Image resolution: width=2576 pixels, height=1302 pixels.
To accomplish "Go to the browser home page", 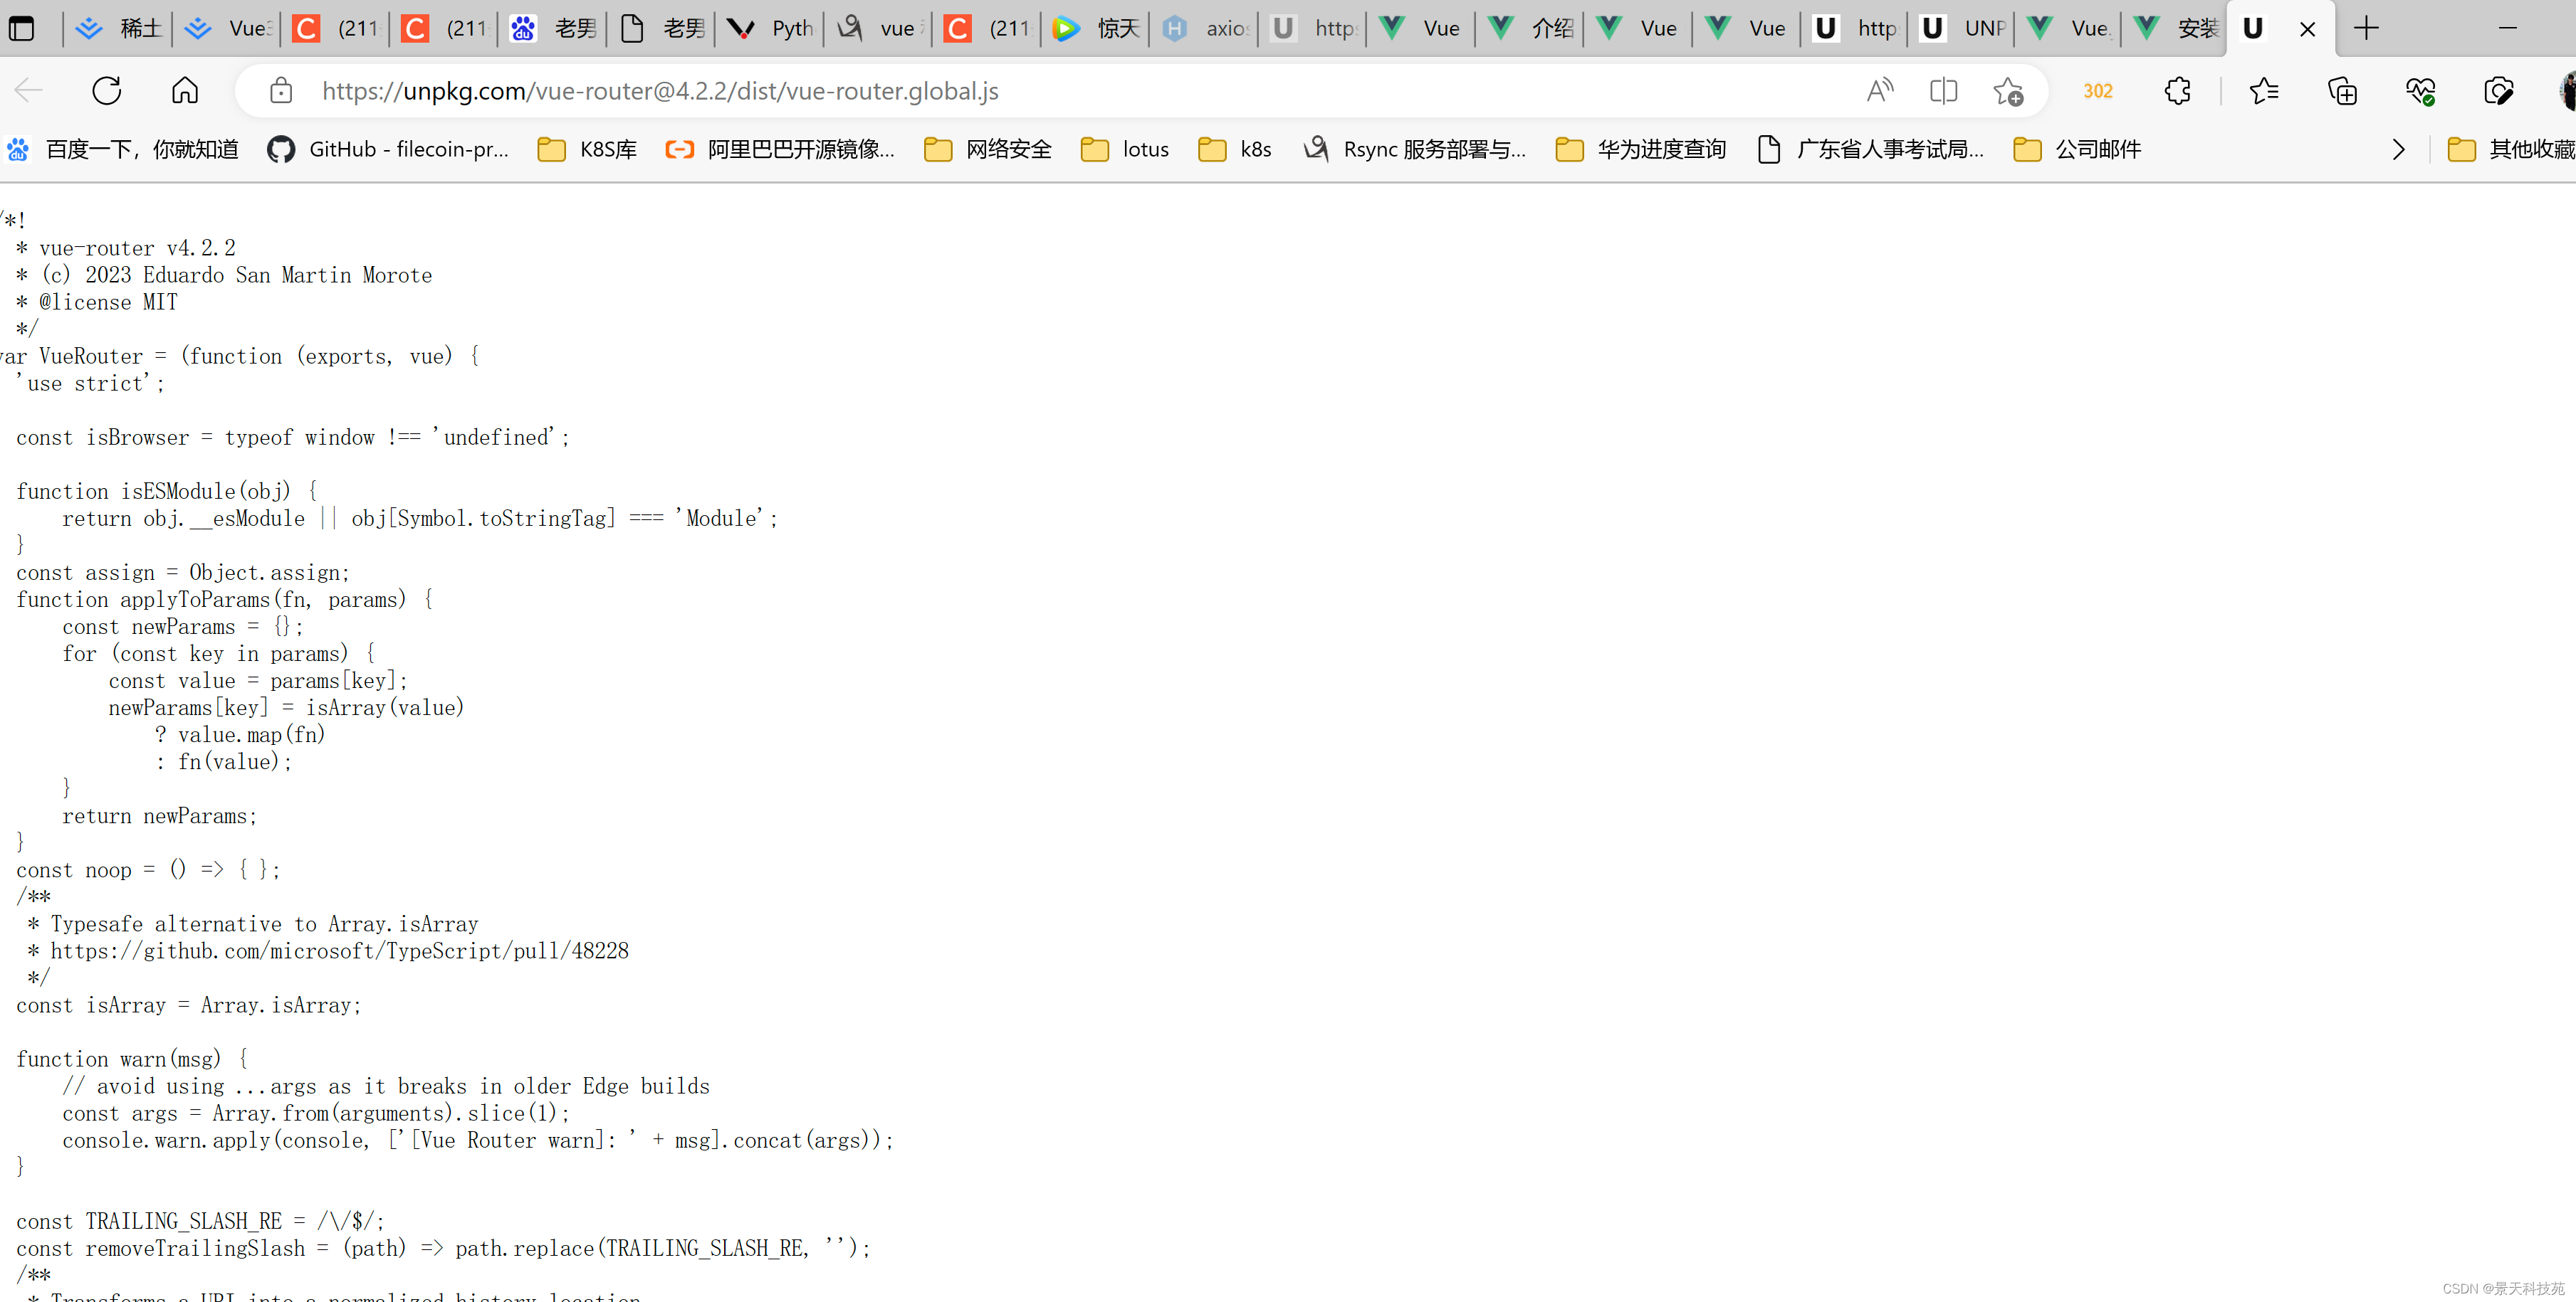I will pos(185,91).
